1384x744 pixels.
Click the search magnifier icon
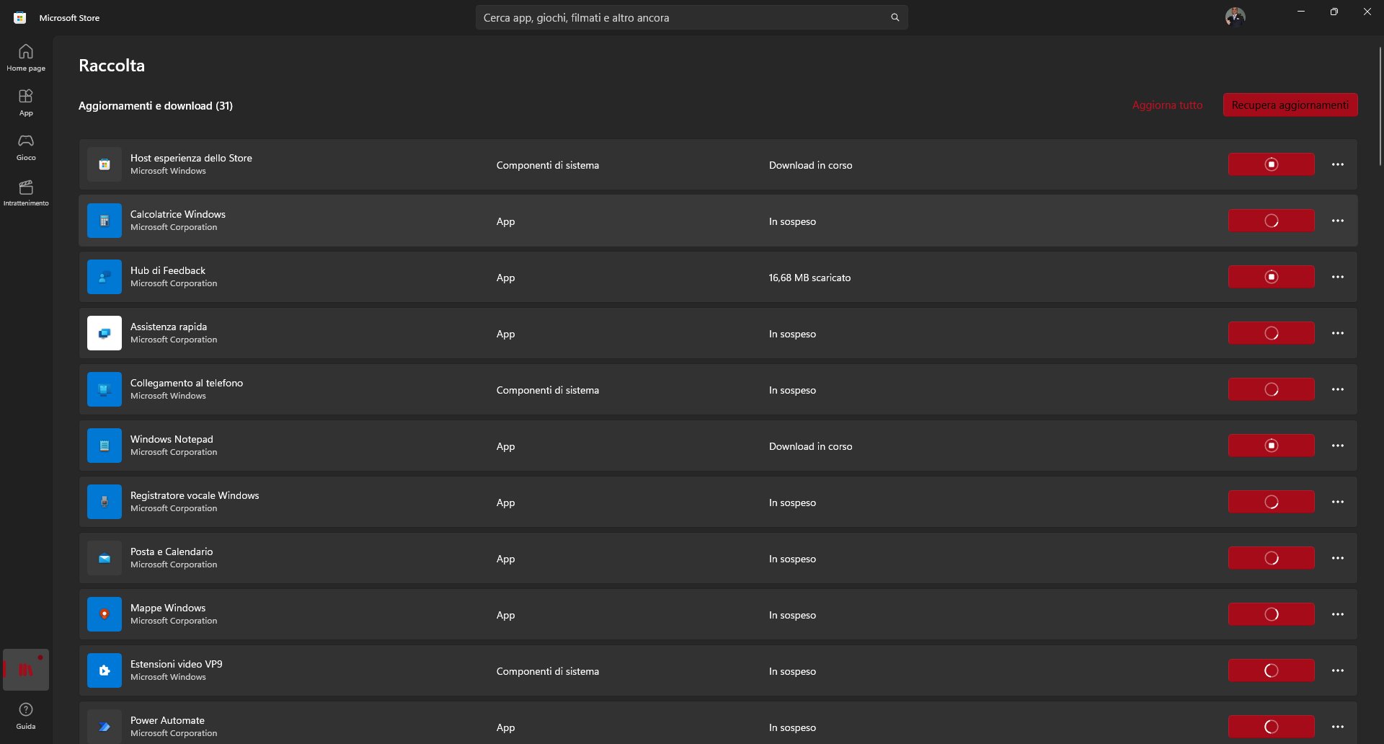tap(895, 17)
